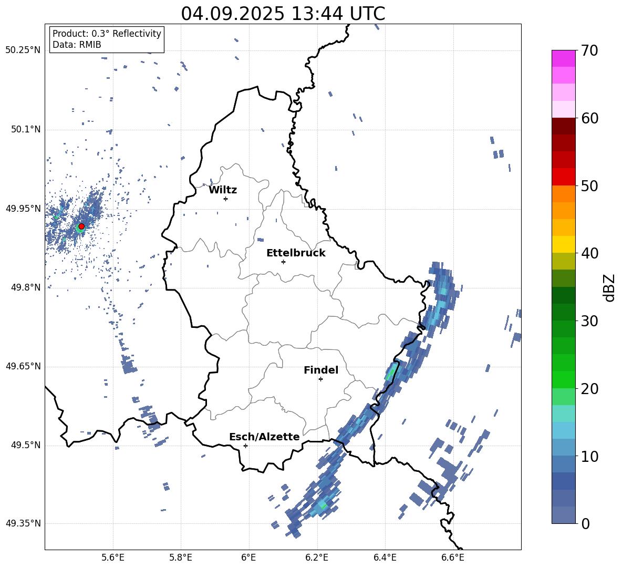The width and height of the screenshot is (622, 568).
Task: Click the Esch/Alzette city label
Action: (264, 437)
